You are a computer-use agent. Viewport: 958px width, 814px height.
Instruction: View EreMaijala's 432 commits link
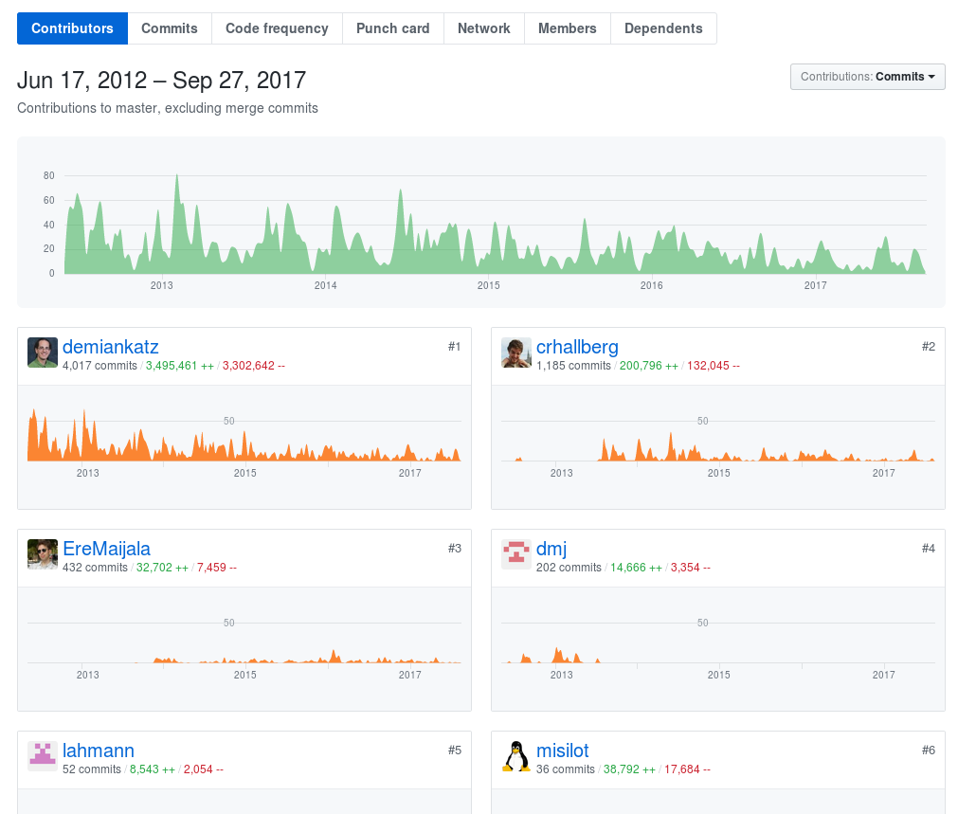click(95, 568)
